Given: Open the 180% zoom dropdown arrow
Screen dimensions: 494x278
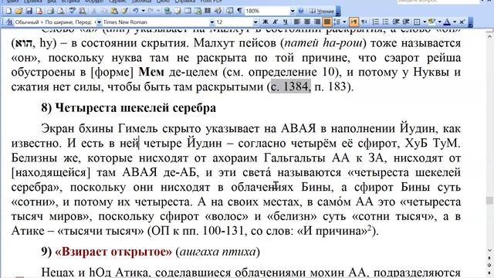Looking at the screenshot, I should 293,11.
